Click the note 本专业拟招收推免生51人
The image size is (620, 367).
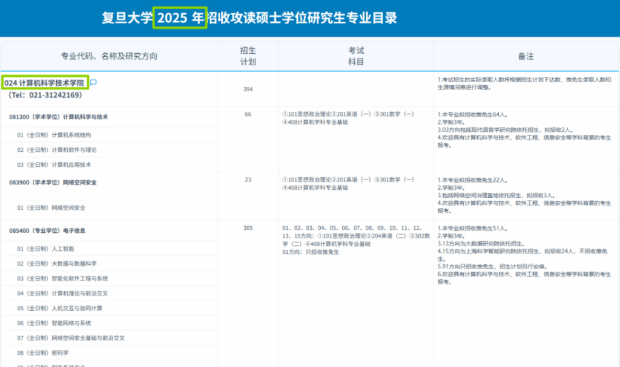coord(472,229)
